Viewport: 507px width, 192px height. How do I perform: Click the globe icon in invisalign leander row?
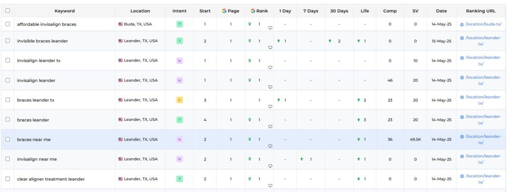pos(462,78)
